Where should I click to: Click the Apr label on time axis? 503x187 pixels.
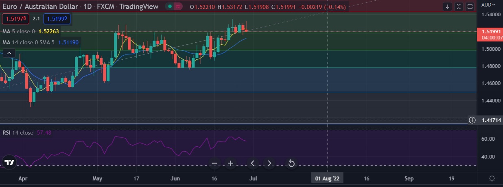(23, 178)
